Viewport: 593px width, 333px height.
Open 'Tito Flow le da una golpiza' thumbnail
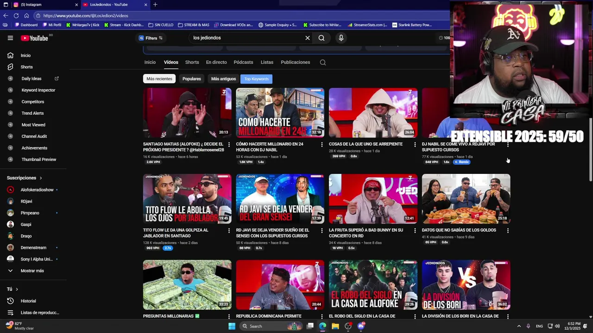[187, 199]
